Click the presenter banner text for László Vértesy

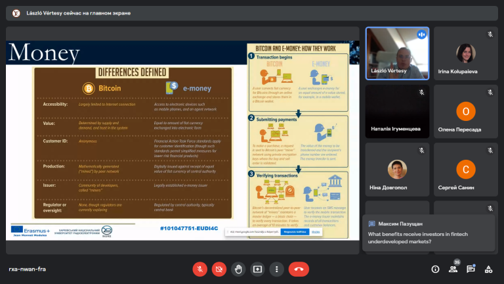coord(79,13)
